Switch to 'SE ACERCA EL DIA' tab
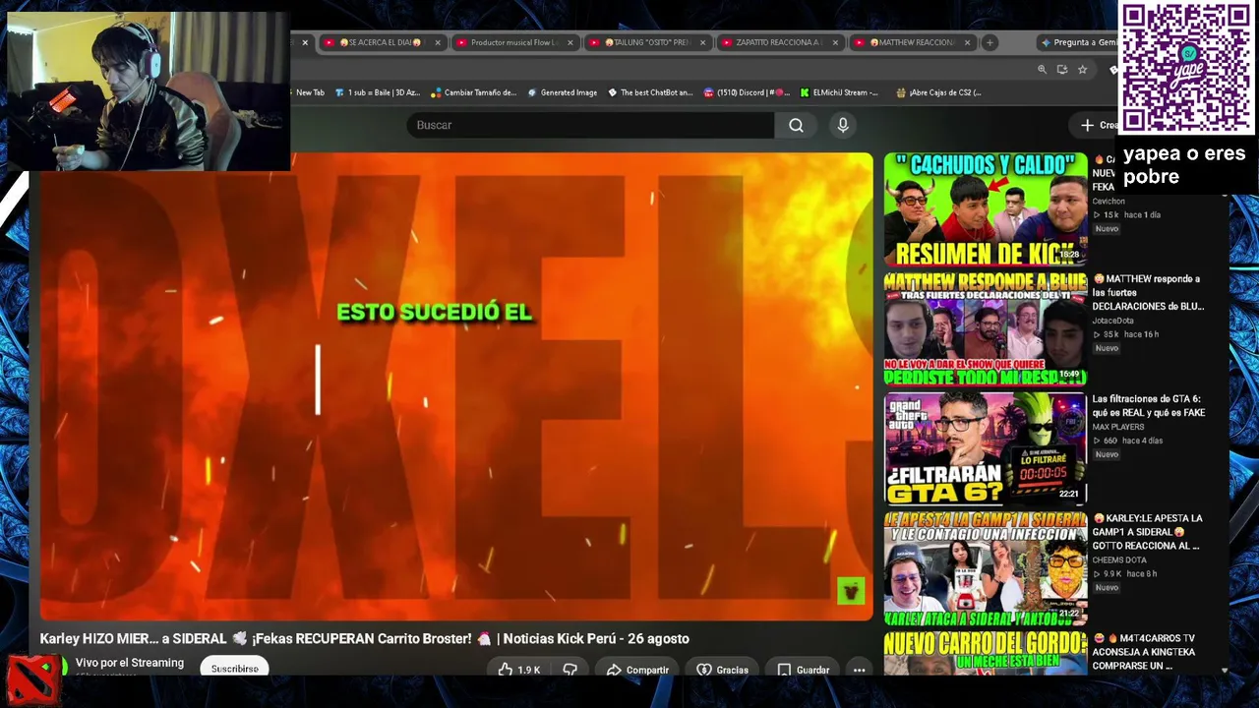The height and width of the screenshot is (708, 1259). tap(381, 42)
